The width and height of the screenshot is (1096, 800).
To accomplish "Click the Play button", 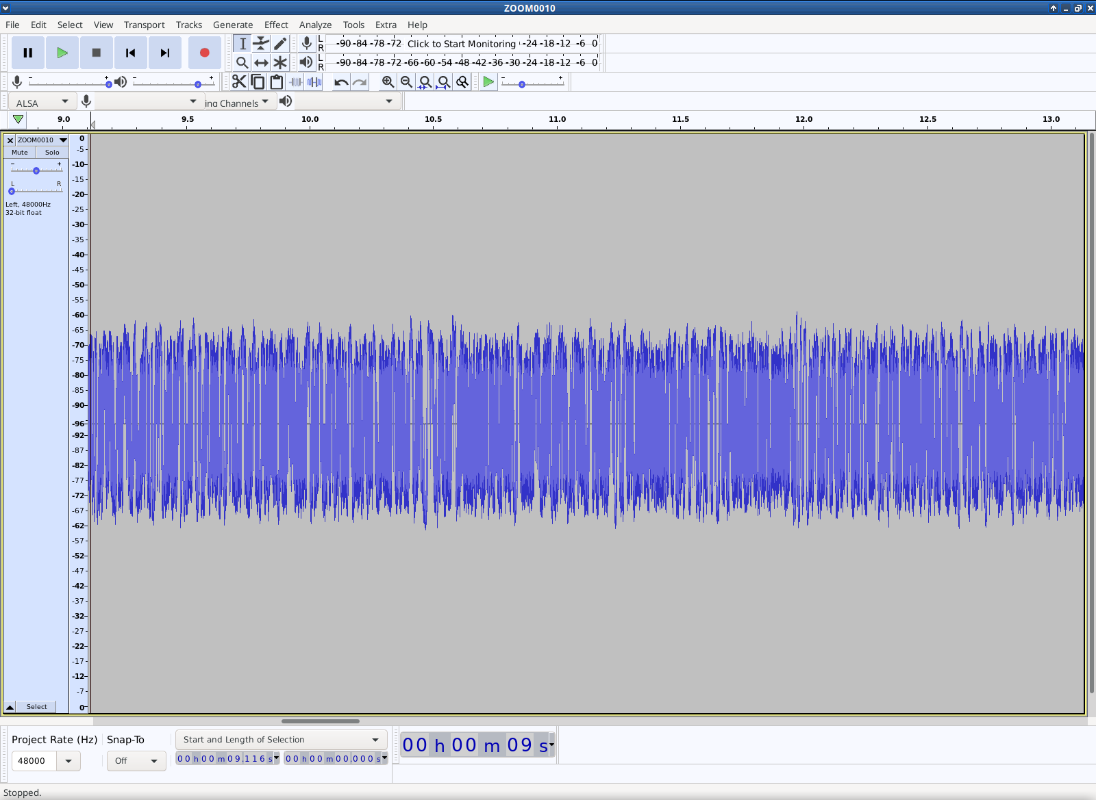I will point(62,53).
